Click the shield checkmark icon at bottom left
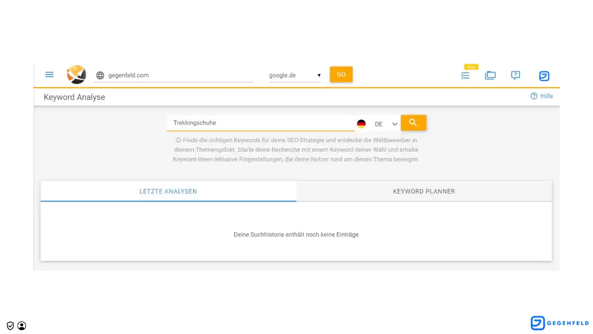 point(10,326)
